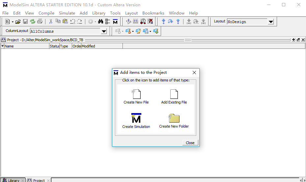Click the Compile All toolbar icon
The image size is (306, 182).
click(135, 21)
